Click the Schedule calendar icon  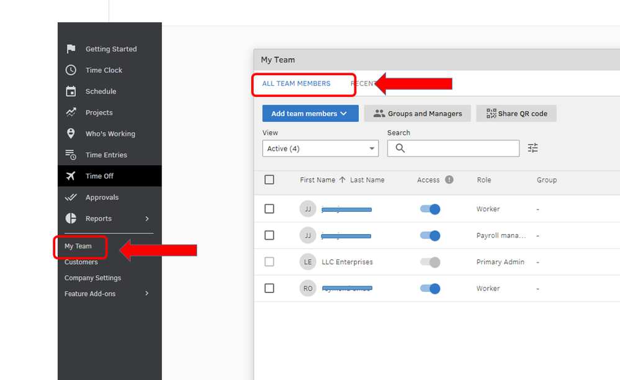click(71, 91)
